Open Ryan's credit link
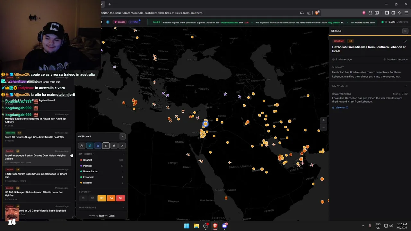The width and height of the screenshot is (411, 231). (x=101, y=216)
